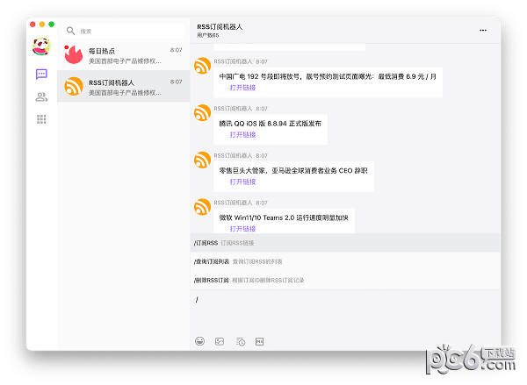
Task: Minimize the window with yellow button
Action: (42, 25)
